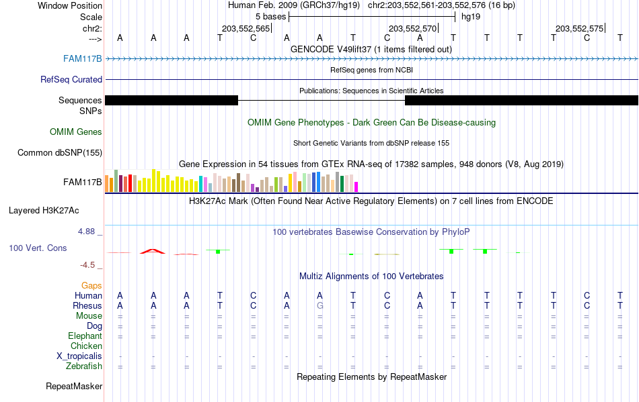This screenshot has width=639, height=402.
Task: Click the 100 Vert. Cons label
Action: click(38, 248)
